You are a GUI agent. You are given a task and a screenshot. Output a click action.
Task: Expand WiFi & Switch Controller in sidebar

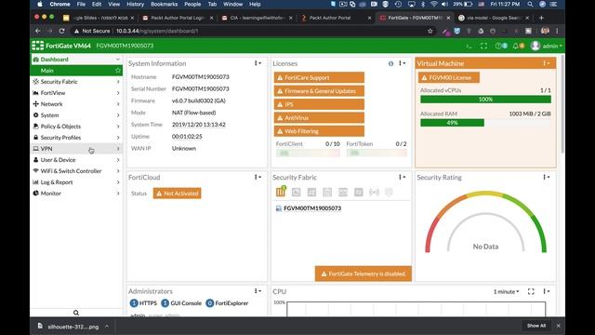tap(76, 171)
